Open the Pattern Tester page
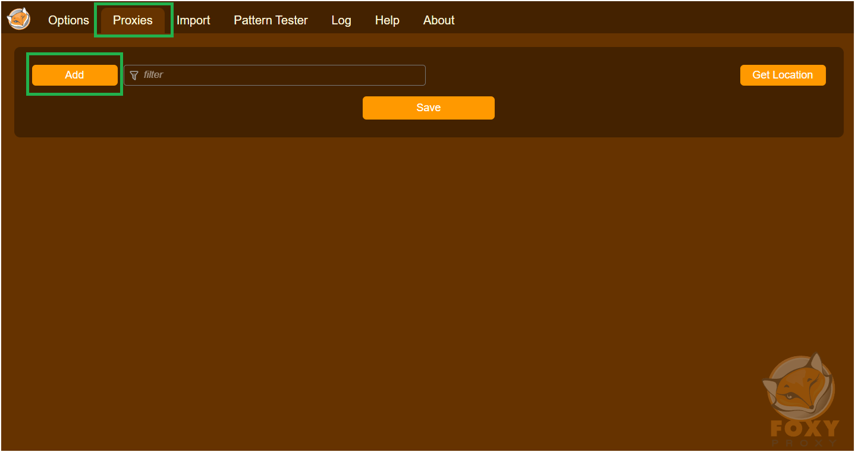This screenshot has width=855, height=452. (x=271, y=20)
